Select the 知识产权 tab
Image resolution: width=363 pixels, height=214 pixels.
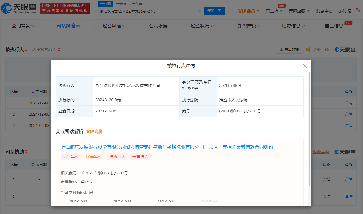click(248, 26)
